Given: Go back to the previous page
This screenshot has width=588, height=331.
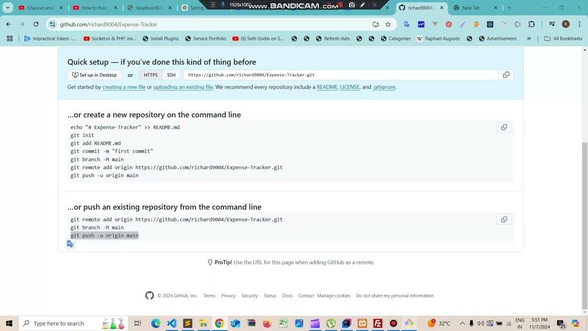Looking at the screenshot, I should point(8,24).
